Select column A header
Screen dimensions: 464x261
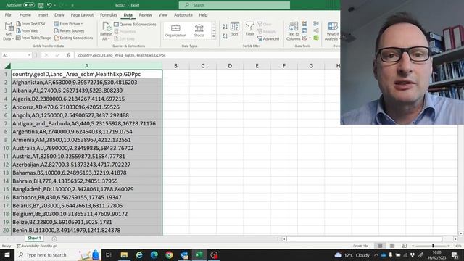pyautogui.click(x=87, y=66)
